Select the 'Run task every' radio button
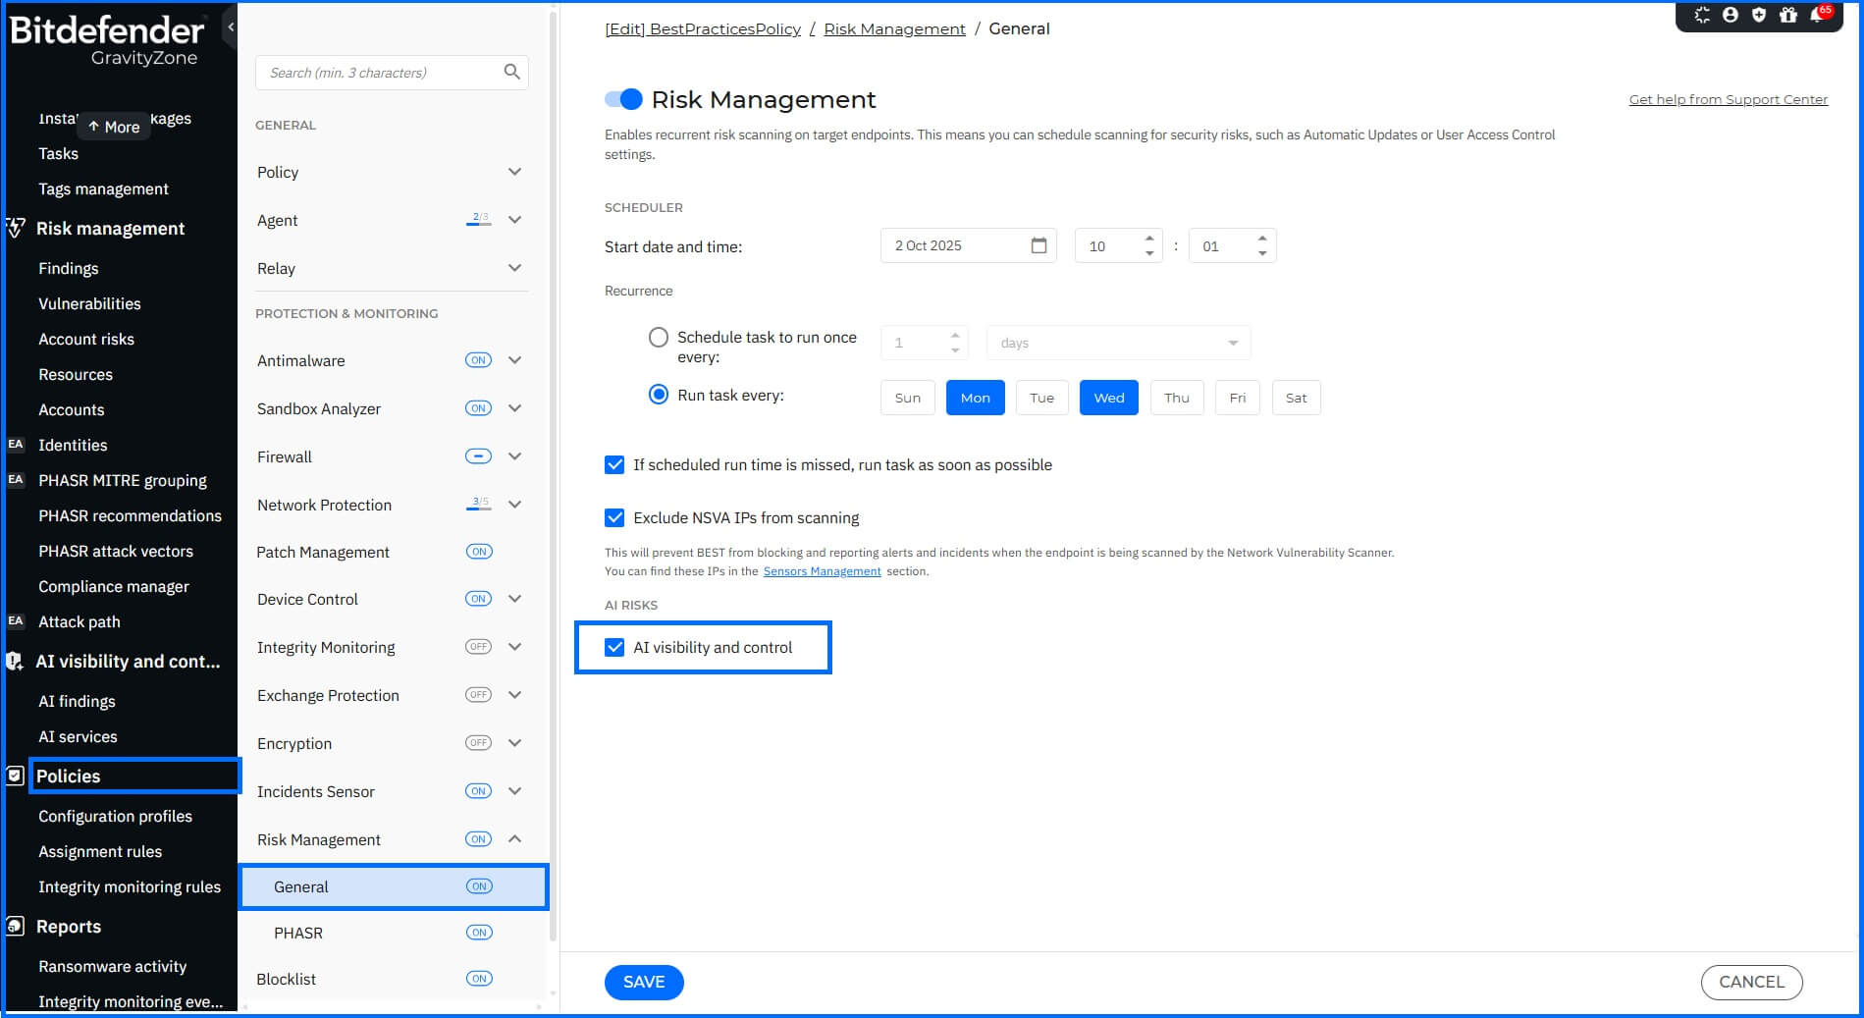Image resolution: width=1864 pixels, height=1018 pixels. pos(659,395)
